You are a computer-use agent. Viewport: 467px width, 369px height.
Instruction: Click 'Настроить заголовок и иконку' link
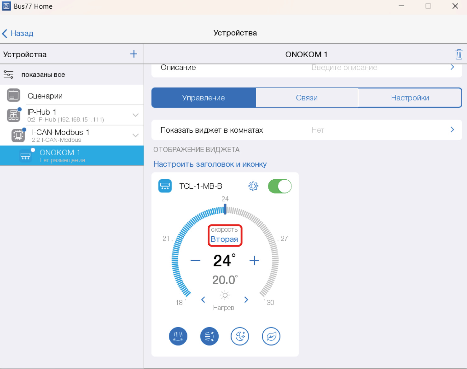(x=210, y=164)
